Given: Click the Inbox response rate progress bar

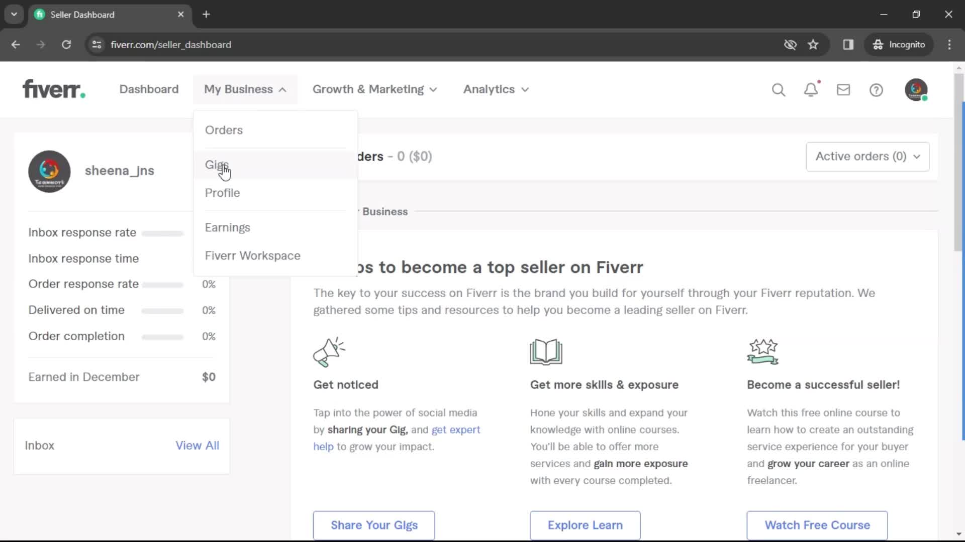Looking at the screenshot, I should point(165,233).
